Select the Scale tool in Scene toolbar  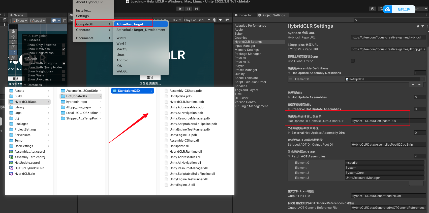click(x=13, y=47)
